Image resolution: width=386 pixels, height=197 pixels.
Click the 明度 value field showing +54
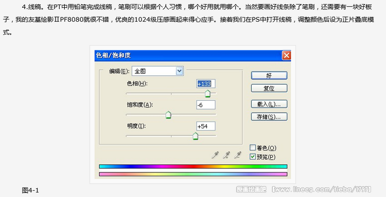pyautogui.click(x=206, y=126)
